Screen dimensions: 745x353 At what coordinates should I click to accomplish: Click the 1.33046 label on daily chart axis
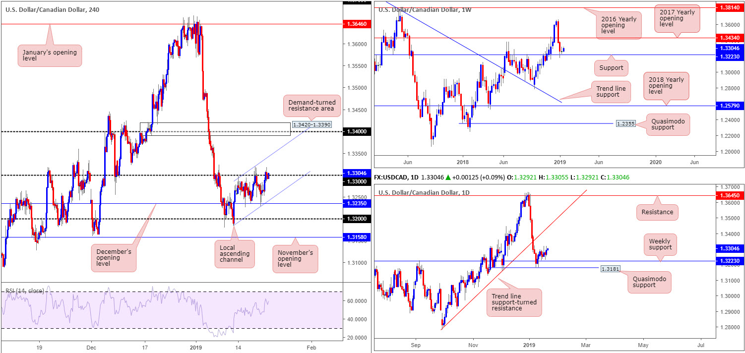[730, 248]
